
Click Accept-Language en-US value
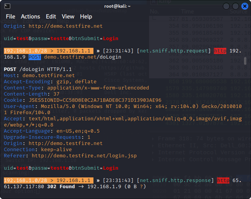(x=78, y=131)
